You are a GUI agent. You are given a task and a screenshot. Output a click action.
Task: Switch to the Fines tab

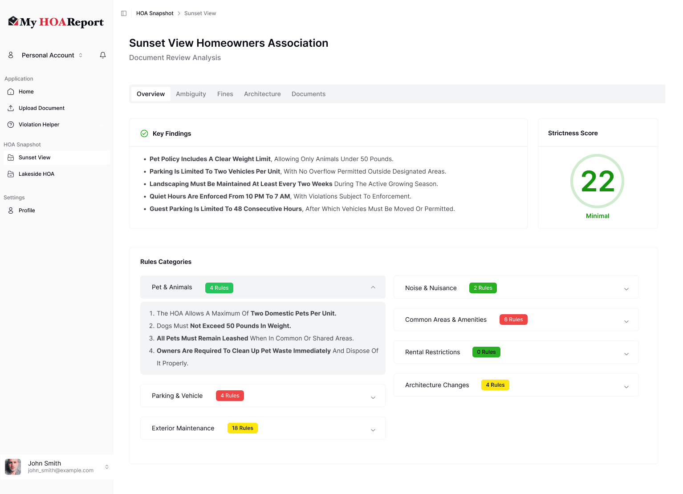point(225,94)
